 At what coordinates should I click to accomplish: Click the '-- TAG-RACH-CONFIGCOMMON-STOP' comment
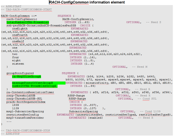[26, 131]
